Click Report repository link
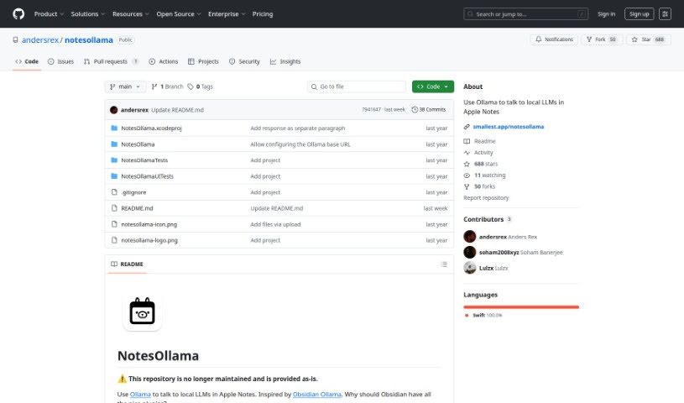The image size is (684, 403). point(486,198)
